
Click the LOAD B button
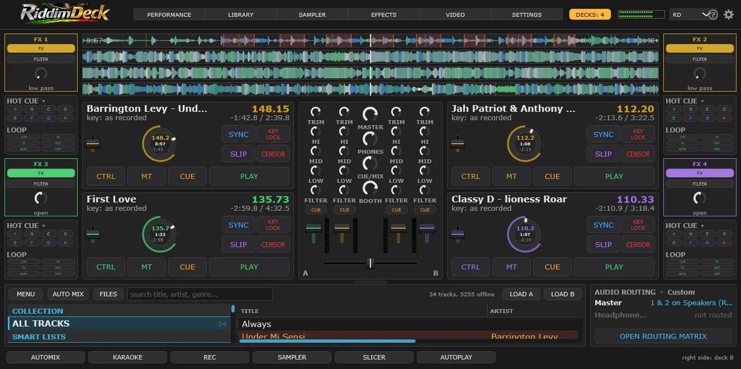[x=563, y=294]
